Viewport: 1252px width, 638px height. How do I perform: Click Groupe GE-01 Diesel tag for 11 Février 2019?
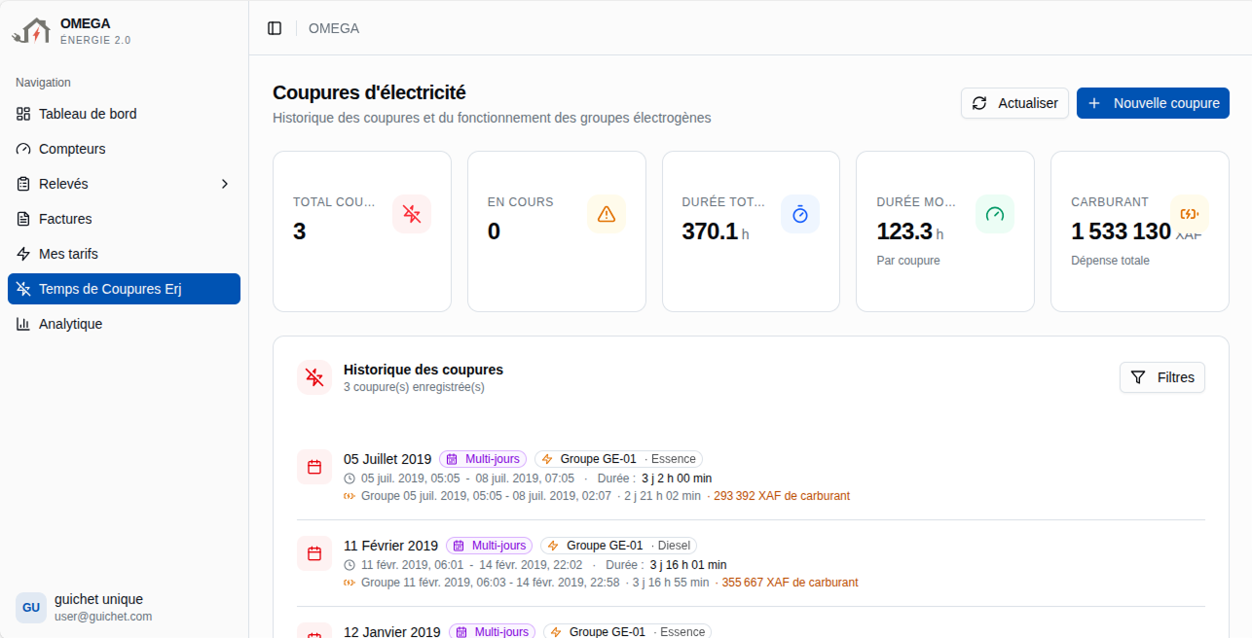click(619, 546)
